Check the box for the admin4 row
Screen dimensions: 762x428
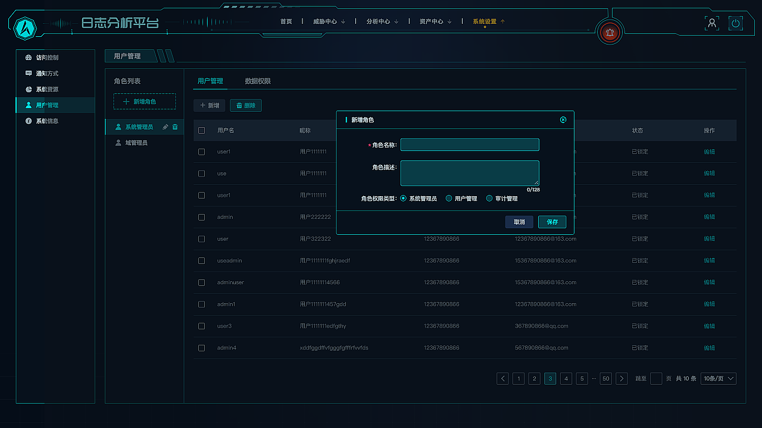click(201, 348)
